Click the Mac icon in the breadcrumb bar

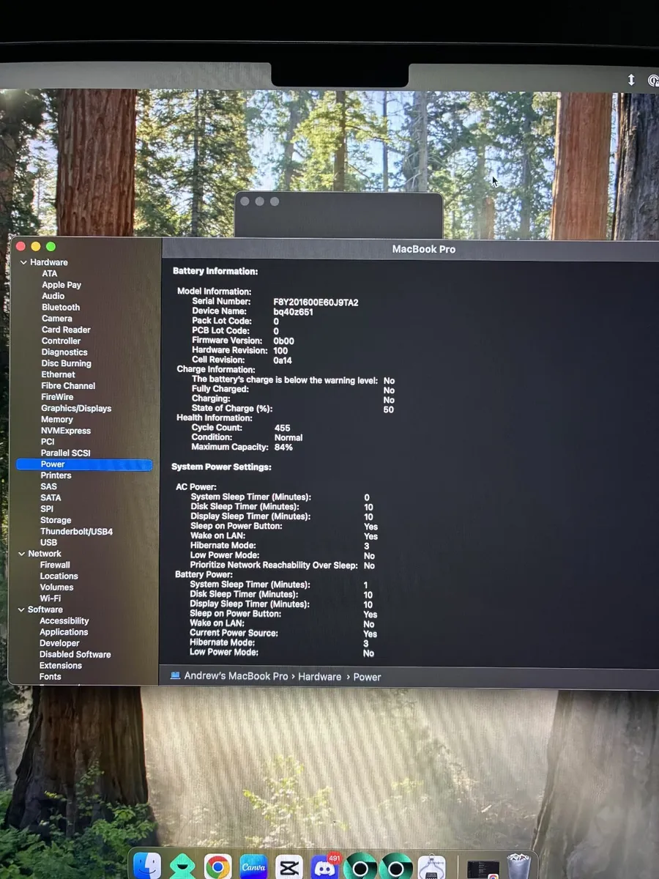click(174, 677)
